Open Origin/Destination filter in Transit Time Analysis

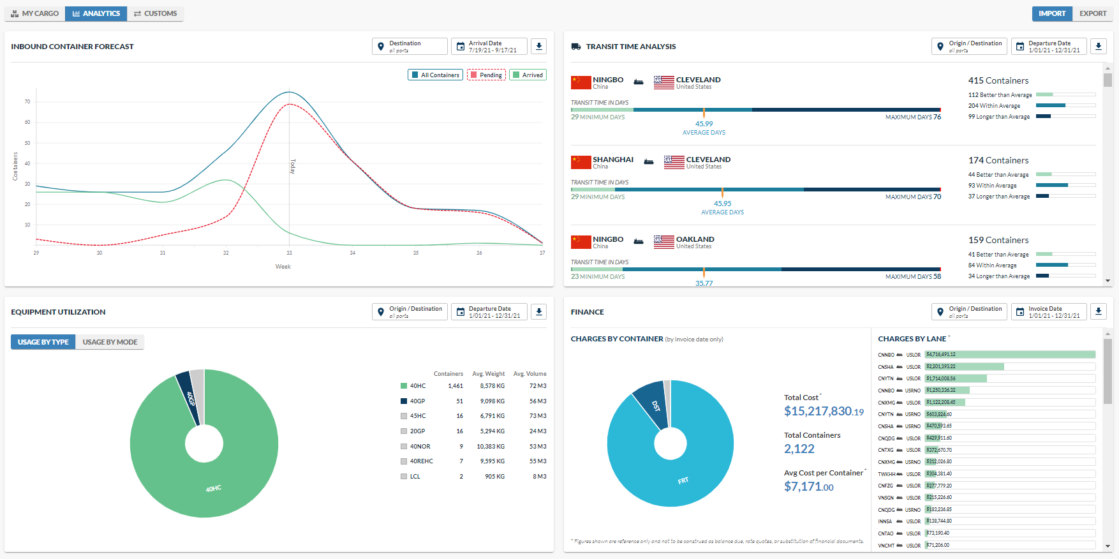[x=969, y=47]
